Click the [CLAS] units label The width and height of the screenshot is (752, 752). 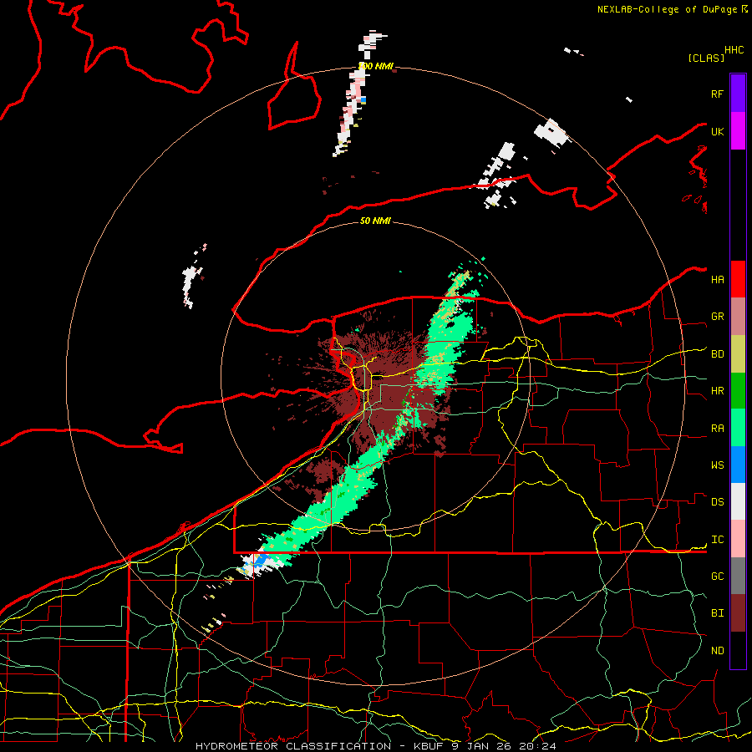[706, 58]
